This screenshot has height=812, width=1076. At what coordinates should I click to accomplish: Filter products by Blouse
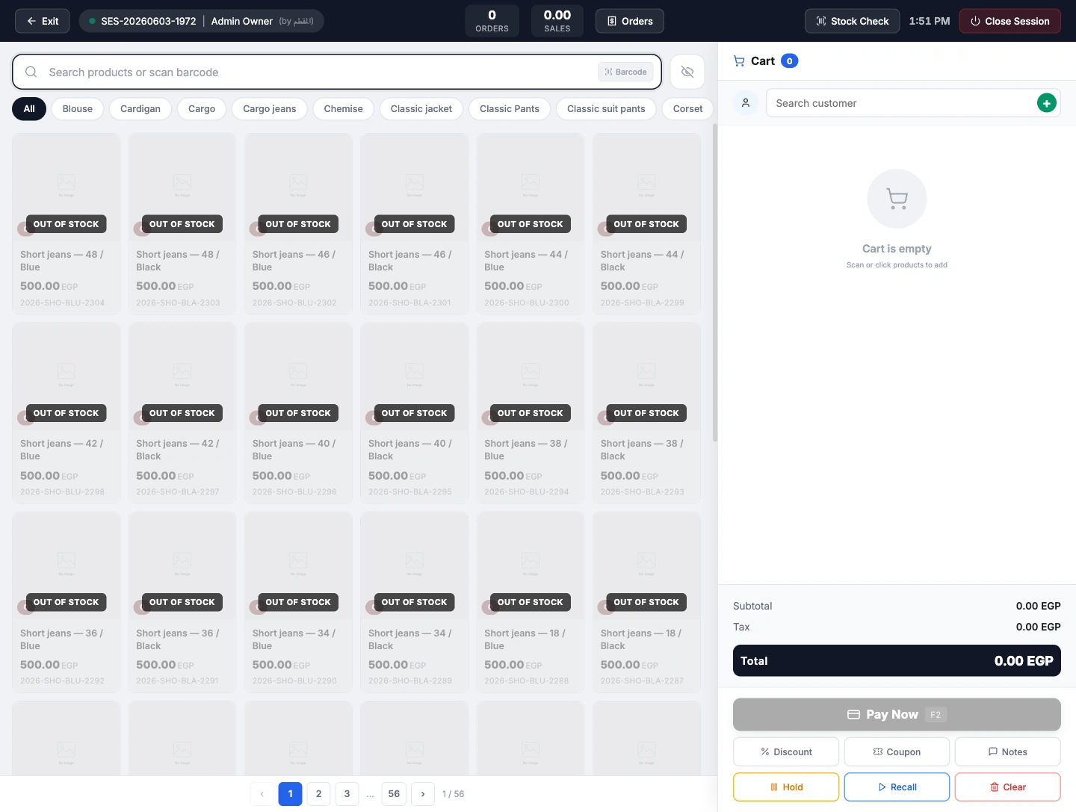(x=78, y=108)
